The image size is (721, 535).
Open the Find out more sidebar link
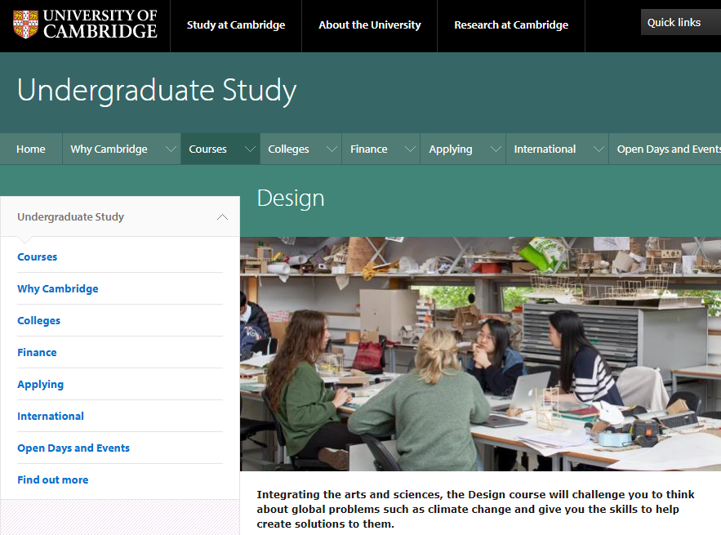(x=53, y=480)
